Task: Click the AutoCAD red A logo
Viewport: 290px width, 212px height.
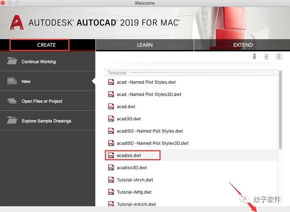Action: [x=16, y=23]
